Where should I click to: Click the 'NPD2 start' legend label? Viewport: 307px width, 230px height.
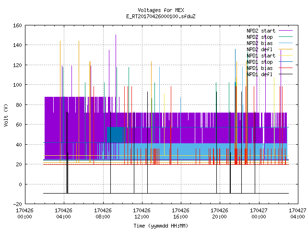tap(261, 31)
